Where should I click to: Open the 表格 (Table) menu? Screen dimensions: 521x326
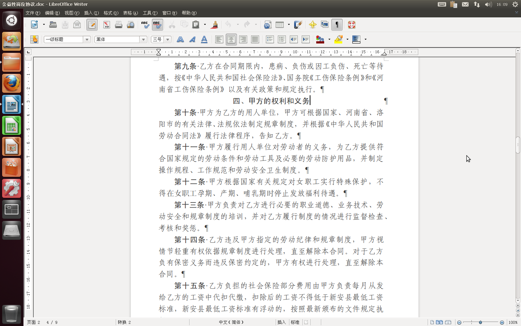click(x=131, y=13)
